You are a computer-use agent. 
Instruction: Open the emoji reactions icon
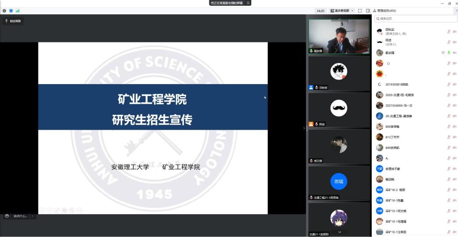pos(7,216)
